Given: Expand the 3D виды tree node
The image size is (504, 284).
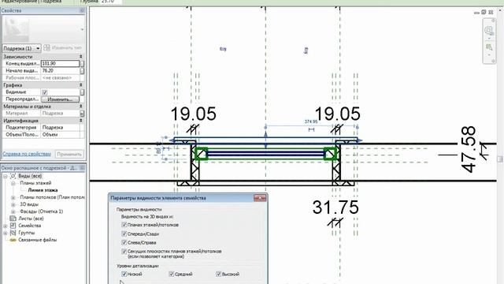Looking at the screenshot, I should [13, 204].
